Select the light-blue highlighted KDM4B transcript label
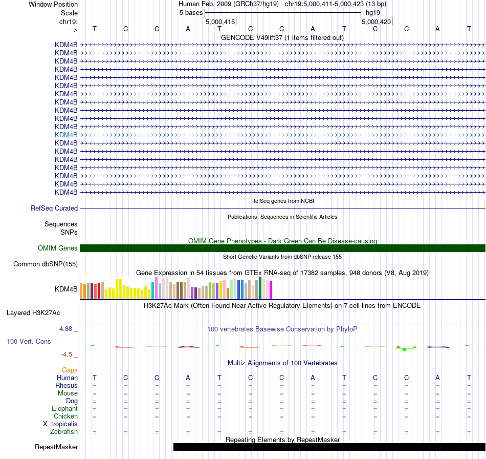486x459 pixels. pos(66,135)
